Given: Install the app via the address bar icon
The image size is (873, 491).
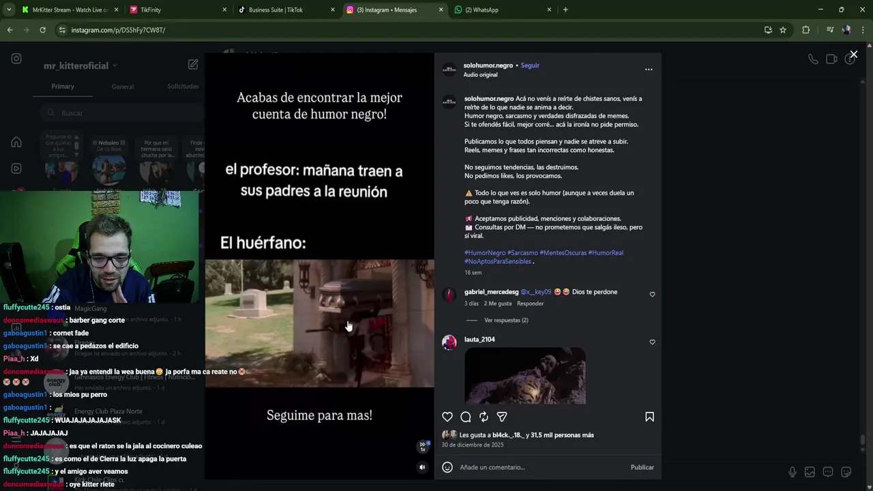Looking at the screenshot, I should 768,30.
